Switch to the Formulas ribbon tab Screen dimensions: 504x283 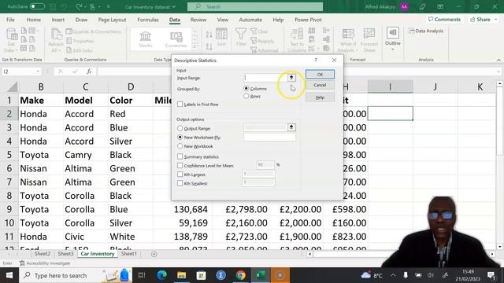pos(148,20)
